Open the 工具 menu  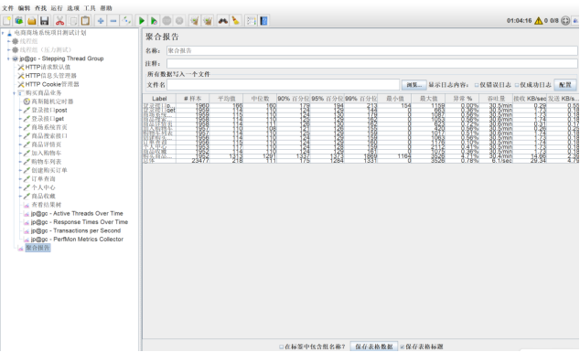click(x=90, y=8)
